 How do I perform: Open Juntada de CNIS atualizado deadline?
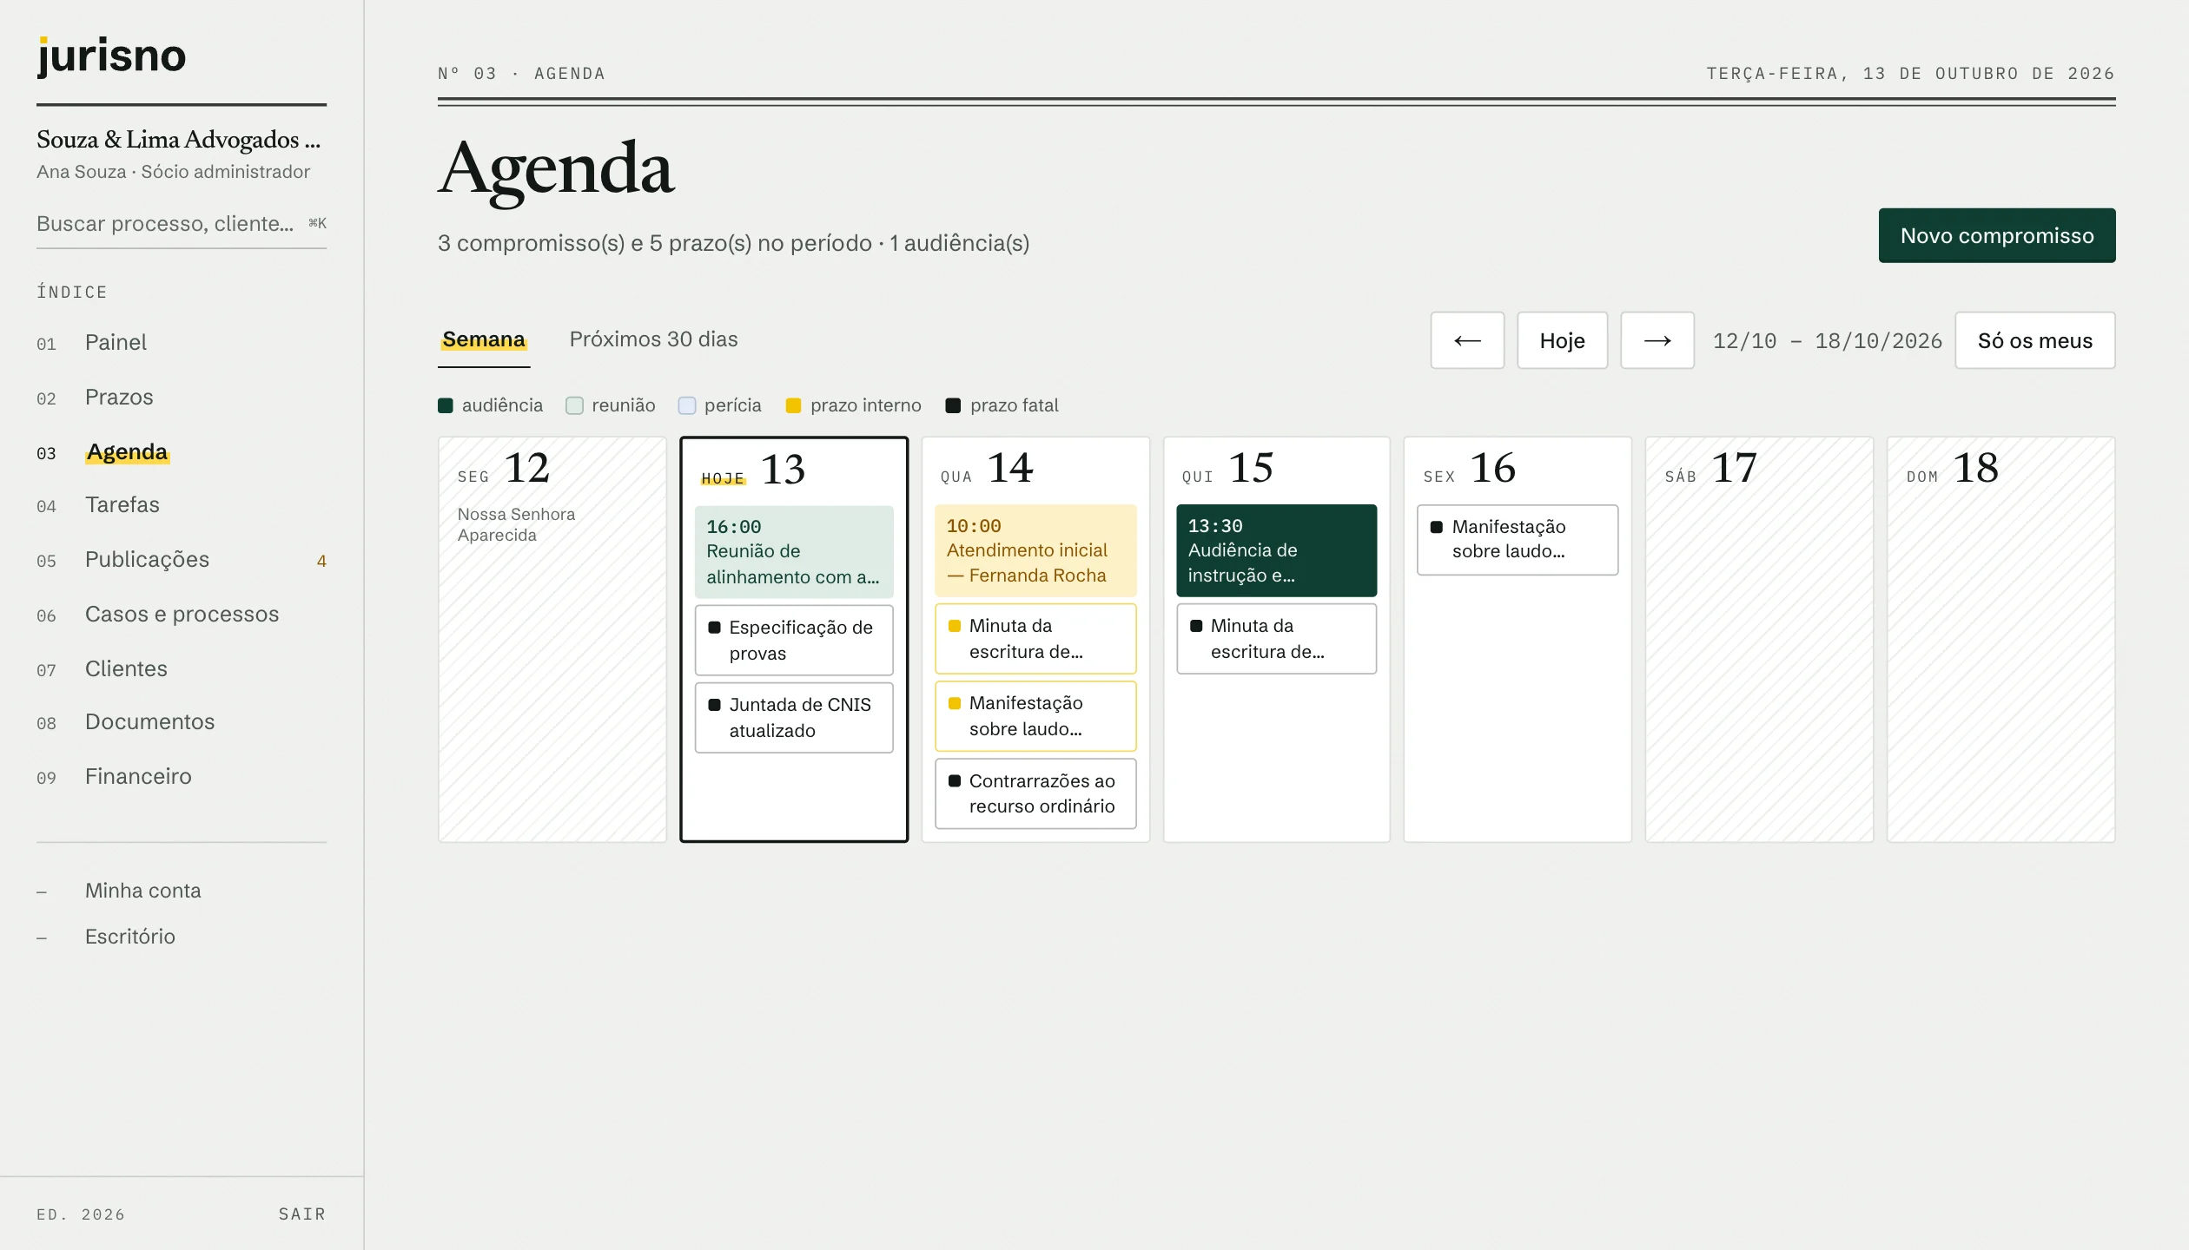793,717
